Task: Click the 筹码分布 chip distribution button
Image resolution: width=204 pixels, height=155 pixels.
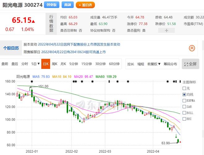Action: point(171,64)
